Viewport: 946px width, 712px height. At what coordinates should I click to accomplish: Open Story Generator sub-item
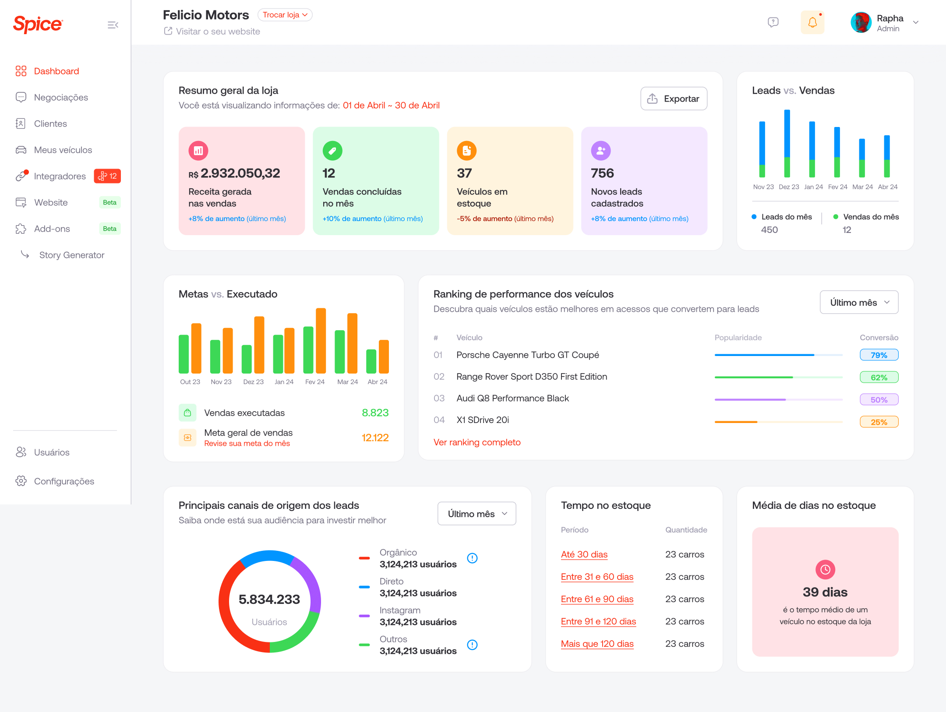tap(72, 255)
